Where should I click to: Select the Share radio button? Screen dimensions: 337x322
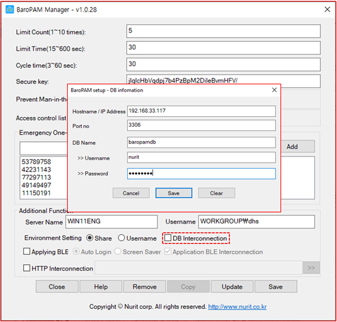click(x=90, y=238)
